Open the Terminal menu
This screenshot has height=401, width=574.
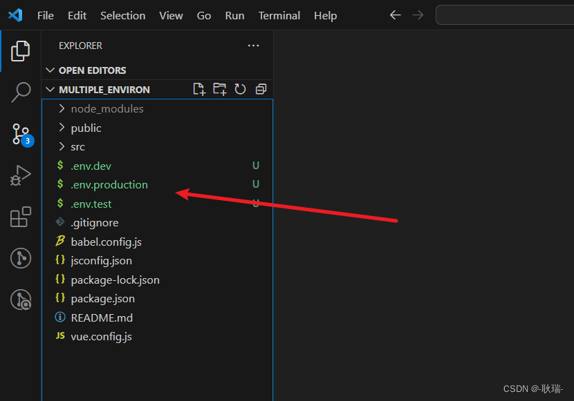pyautogui.click(x=279, y=15)
